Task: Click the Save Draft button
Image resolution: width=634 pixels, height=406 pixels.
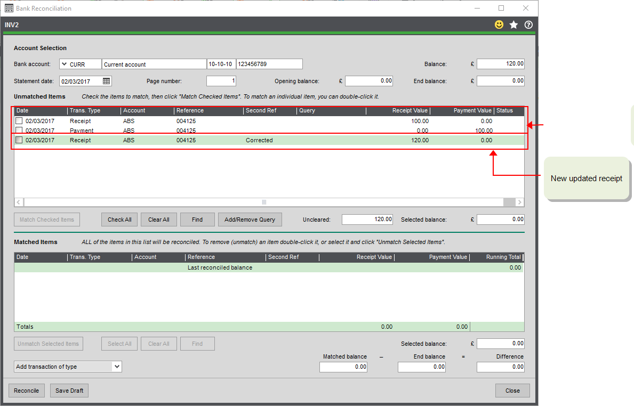Action: (69, 391)
